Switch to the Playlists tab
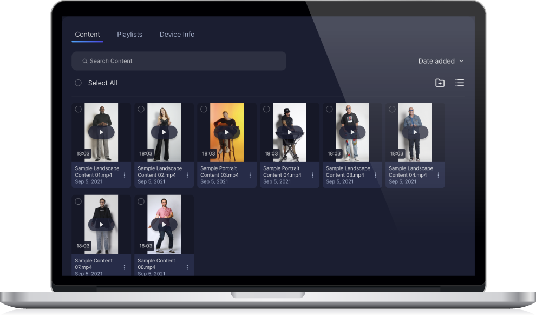The width and height of the screenshot is (536, 317). tap(129, 35)
